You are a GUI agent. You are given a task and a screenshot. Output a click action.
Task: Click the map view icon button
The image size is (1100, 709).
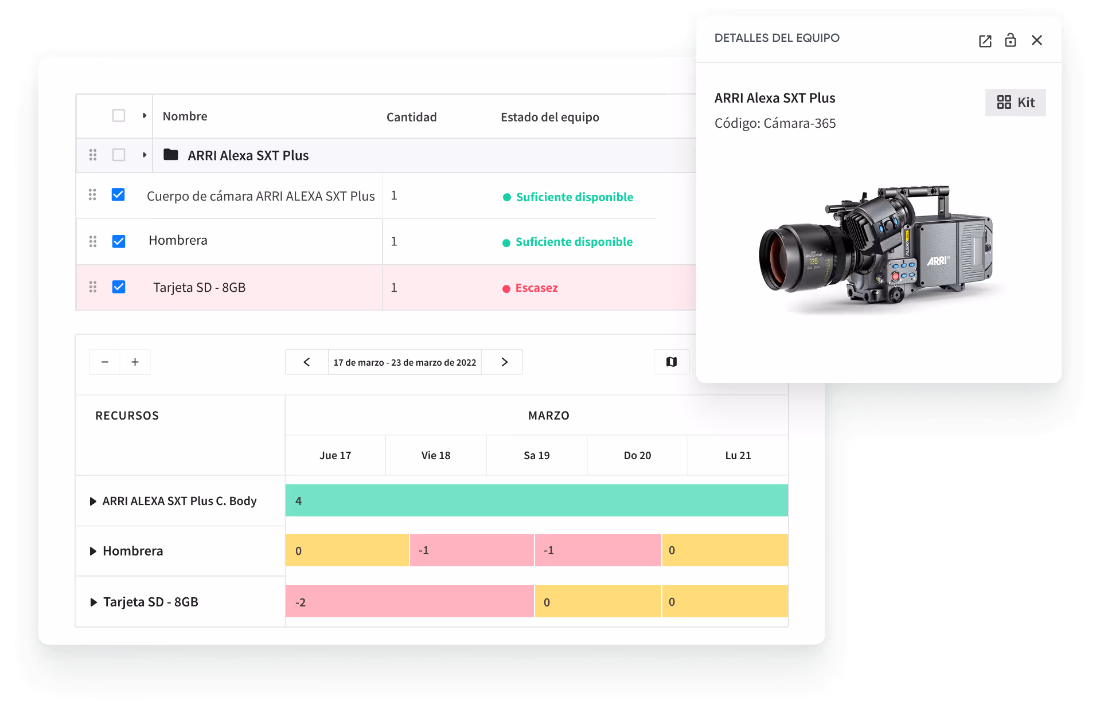coord(671,362)
